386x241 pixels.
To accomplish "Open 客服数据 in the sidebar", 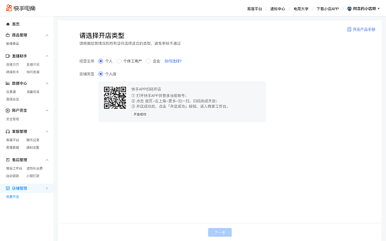I will [x=13, y=148].
